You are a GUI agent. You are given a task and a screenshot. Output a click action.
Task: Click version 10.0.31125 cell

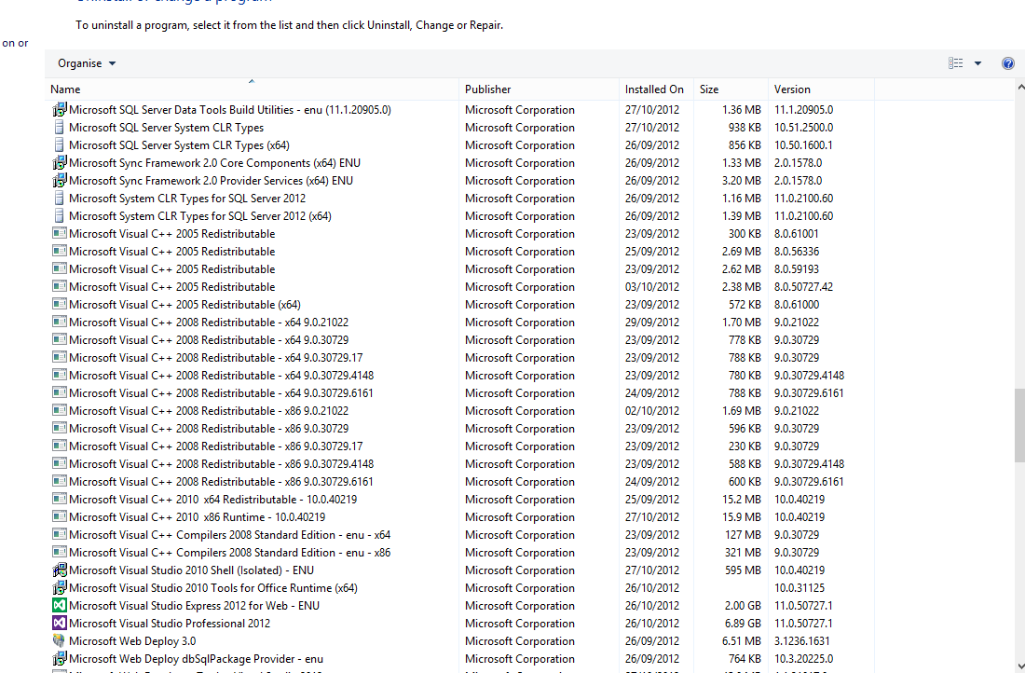point(799,588)
